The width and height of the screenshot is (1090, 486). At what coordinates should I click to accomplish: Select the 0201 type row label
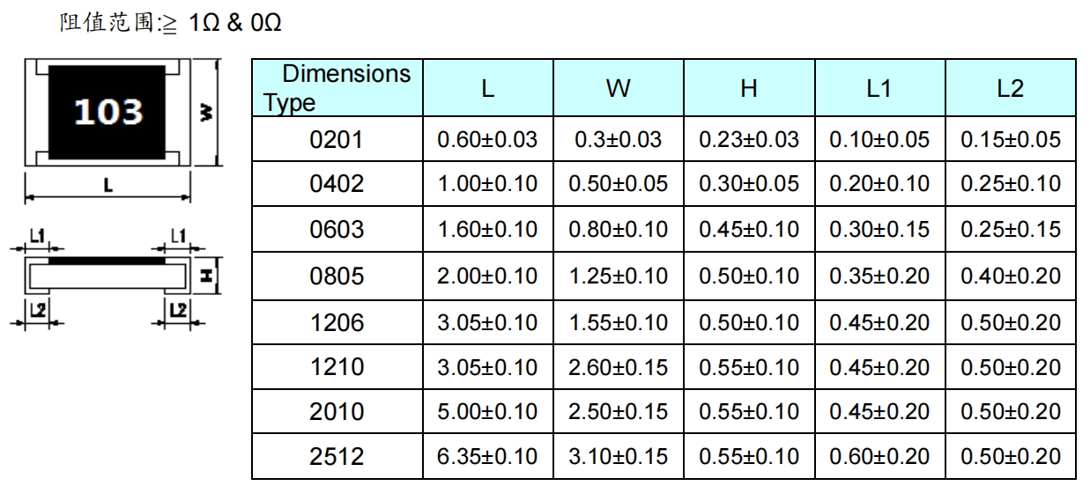coord(337,139)
